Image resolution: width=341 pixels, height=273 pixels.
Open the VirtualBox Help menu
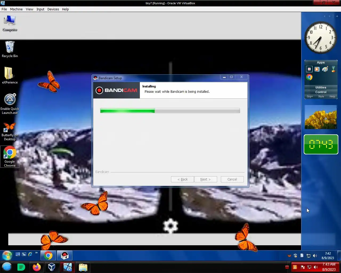pos(65,9)
